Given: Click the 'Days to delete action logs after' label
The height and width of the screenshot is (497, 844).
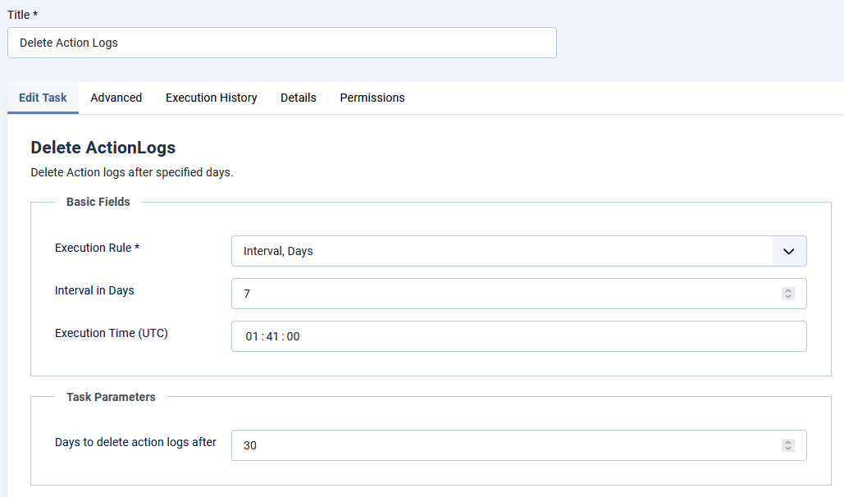Looking at the screenshot, I should [x=135, y=442].
